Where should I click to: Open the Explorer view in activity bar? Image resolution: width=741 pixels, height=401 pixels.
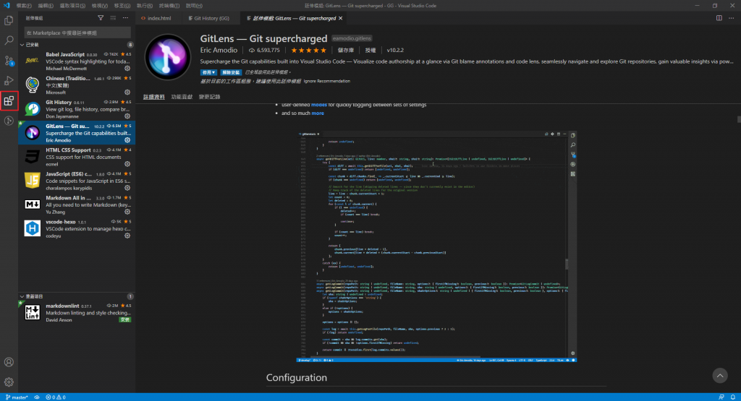pyautogui.click(x=9, y=21)
